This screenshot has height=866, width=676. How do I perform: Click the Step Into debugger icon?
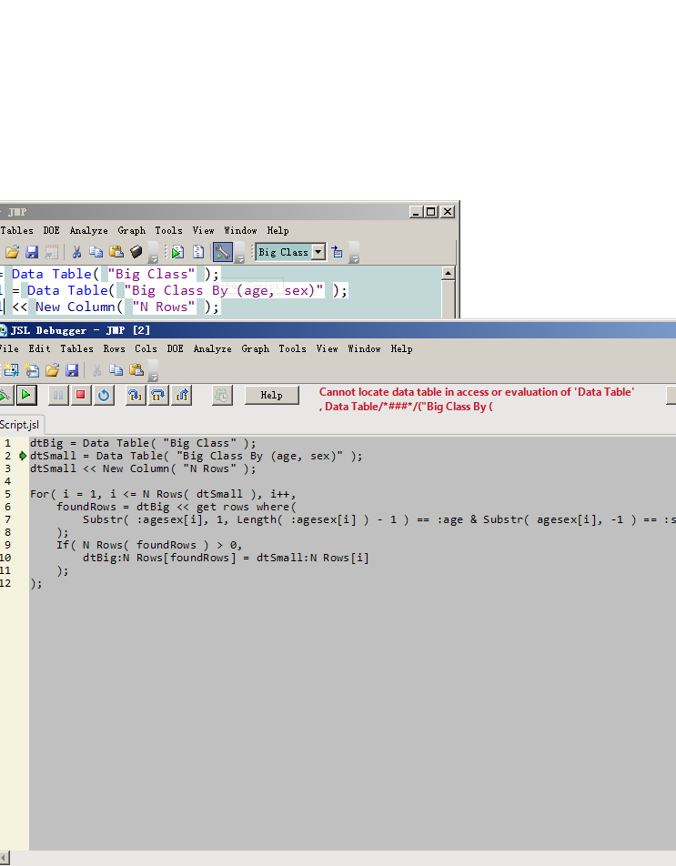pyautogui.click(x=136, y=395)
